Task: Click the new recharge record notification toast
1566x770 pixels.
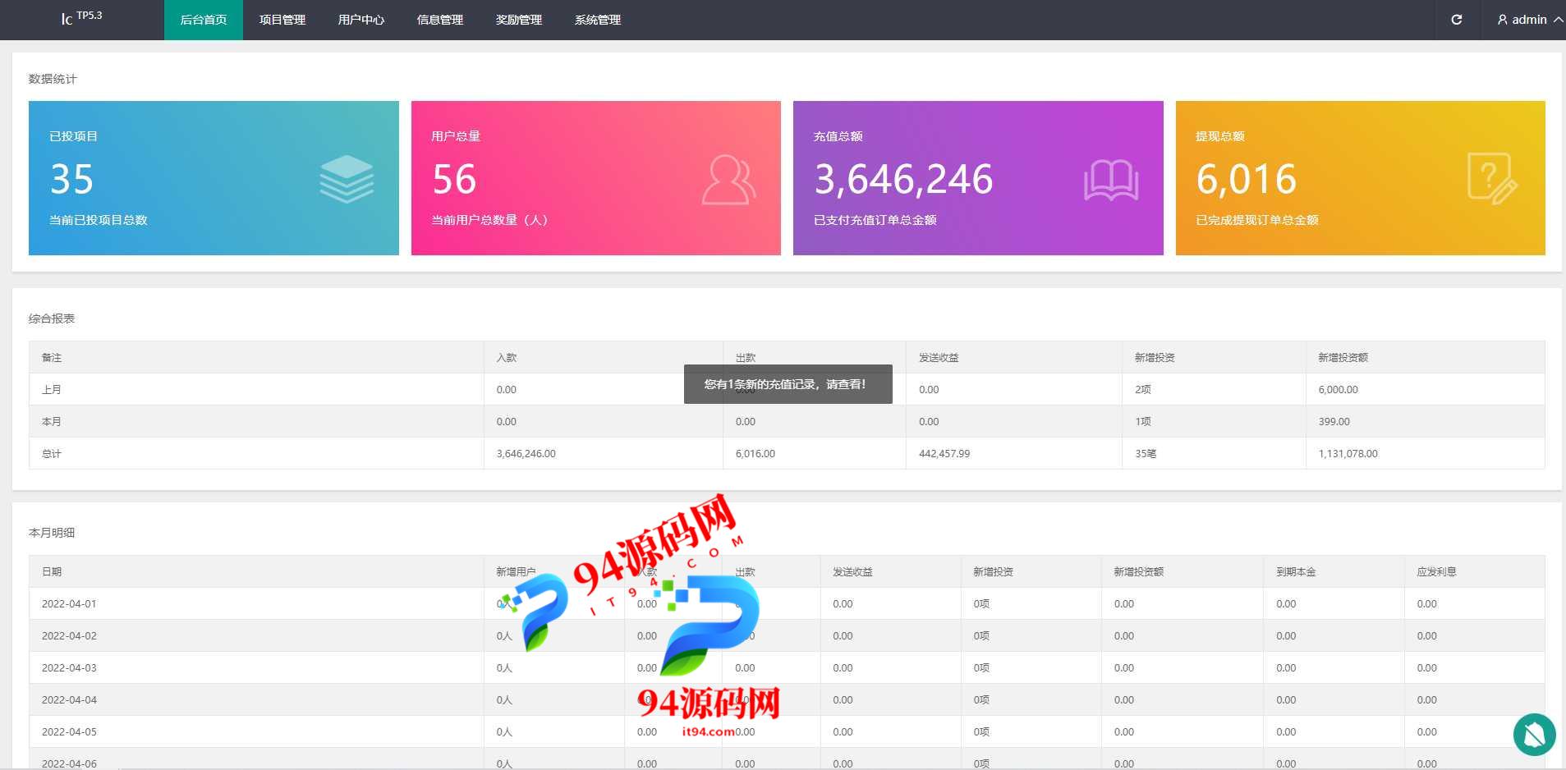Action: (x=788, y=384)
